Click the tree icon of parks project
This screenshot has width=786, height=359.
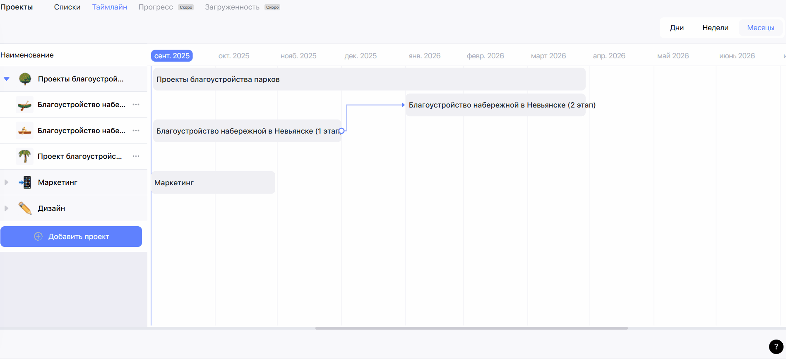point(25,79)
